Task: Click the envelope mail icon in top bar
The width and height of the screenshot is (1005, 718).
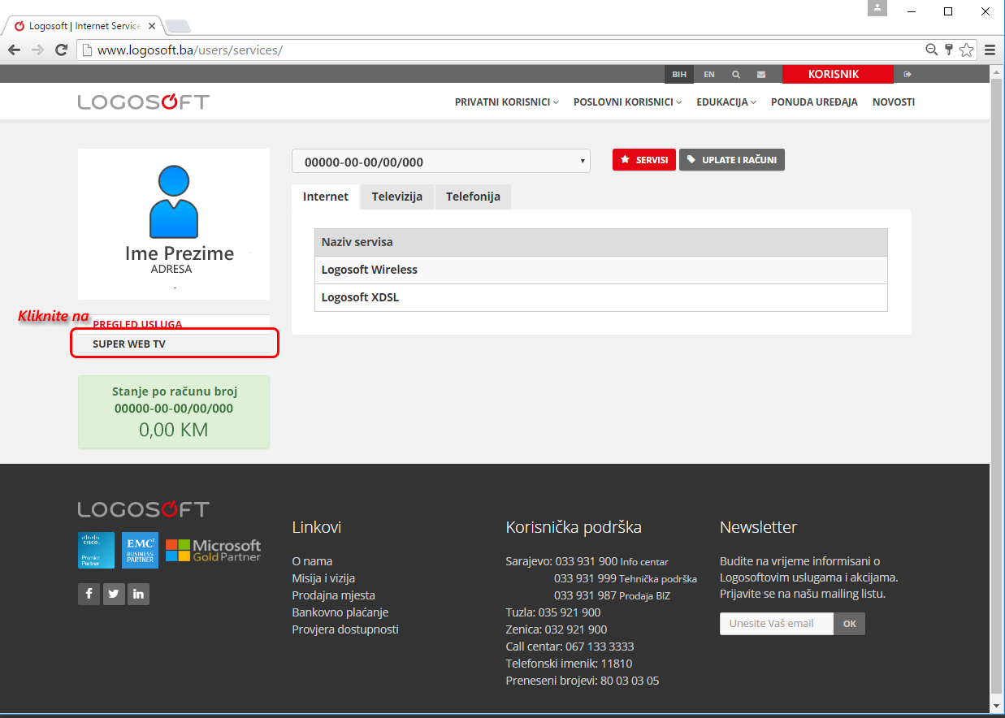Action: click(x=761, y=74)
